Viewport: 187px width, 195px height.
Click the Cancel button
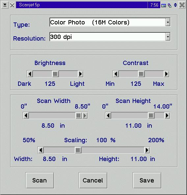tap(93, 180)
